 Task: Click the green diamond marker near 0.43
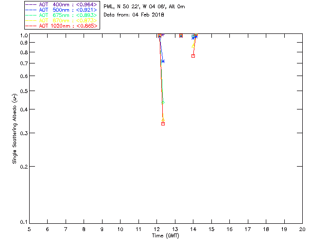163,103
